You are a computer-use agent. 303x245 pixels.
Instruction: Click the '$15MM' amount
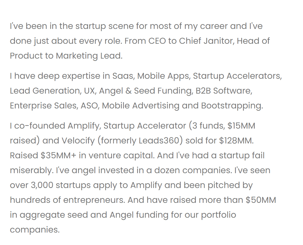tap(241, 126)
